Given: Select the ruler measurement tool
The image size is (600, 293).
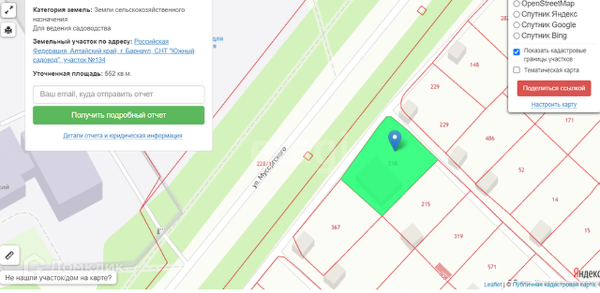Looking at the screenshot, I should tap(10, 255).
